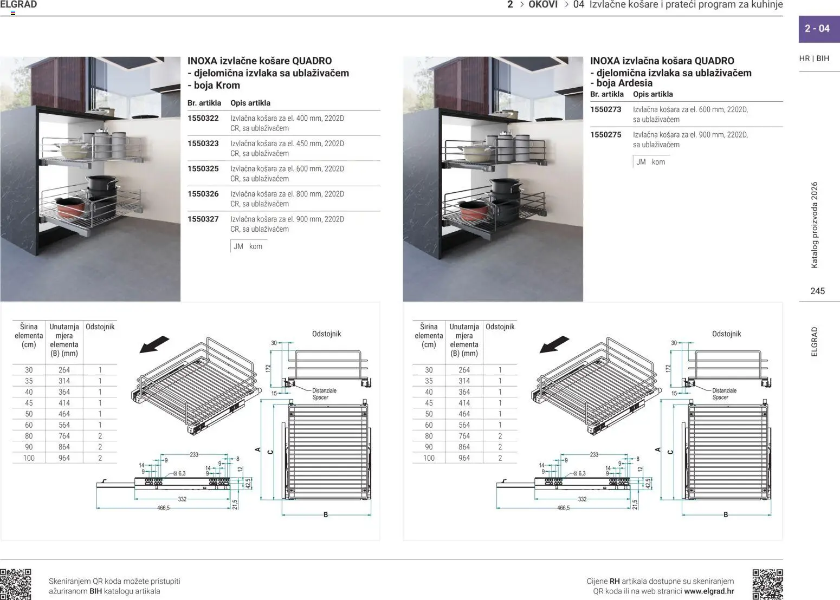Open the Ardesia pull-out basket kitchen photo

click(x=493, y=179)
